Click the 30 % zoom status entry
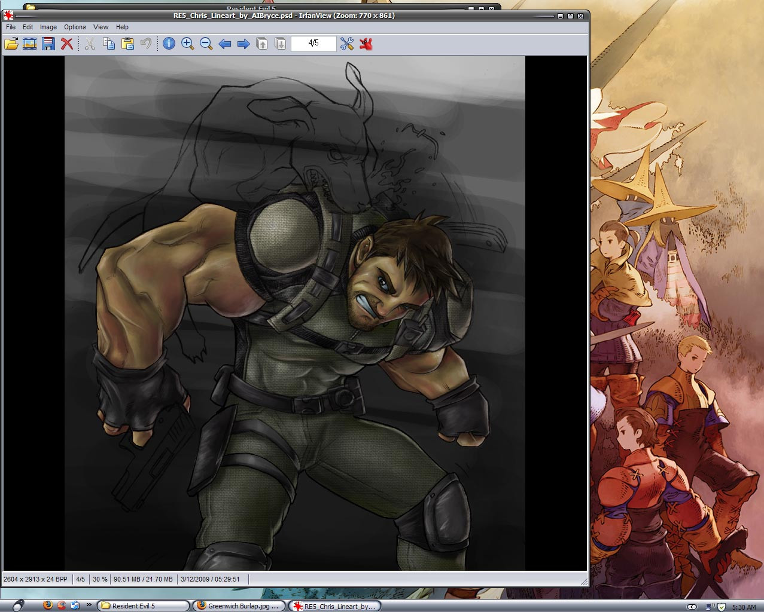The image size is (764, 612). click(100, 579)
